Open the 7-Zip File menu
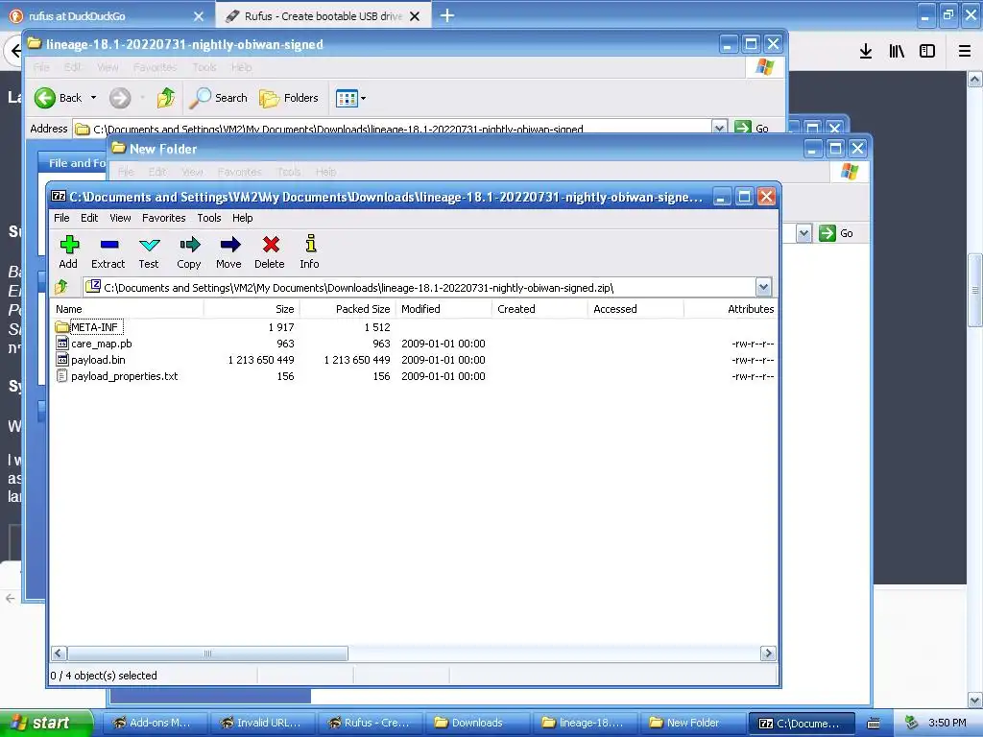This screenshot has width=983, height=737. pyautogui.click(x=61, y=218)
